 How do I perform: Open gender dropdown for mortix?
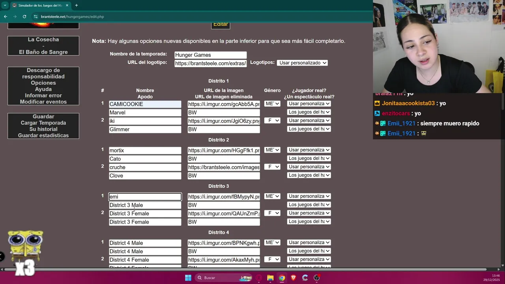point(272,150)
